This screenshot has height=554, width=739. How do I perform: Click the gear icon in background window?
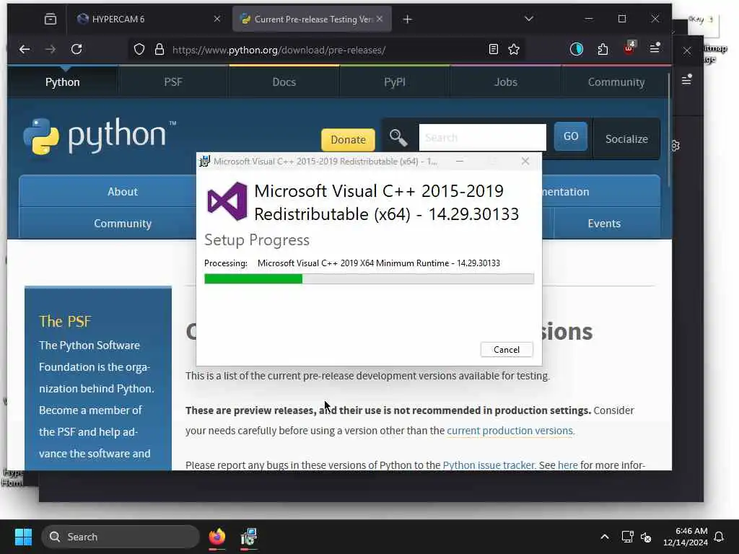(675, 146)
